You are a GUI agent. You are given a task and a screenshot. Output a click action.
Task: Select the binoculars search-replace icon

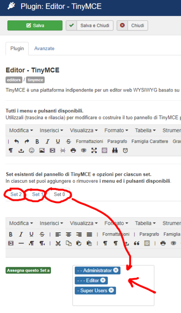pyautogui.click(x=115, y=151)
